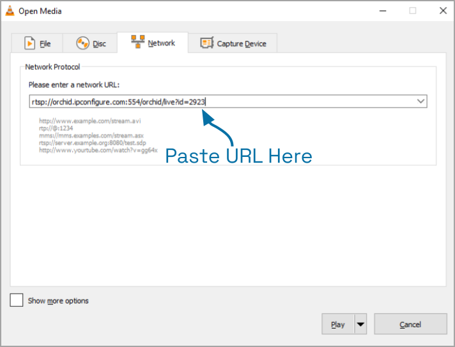The height and width of the screenshot is (347, 455).
Task: Minimize the Open Media window
Action: 383,11
